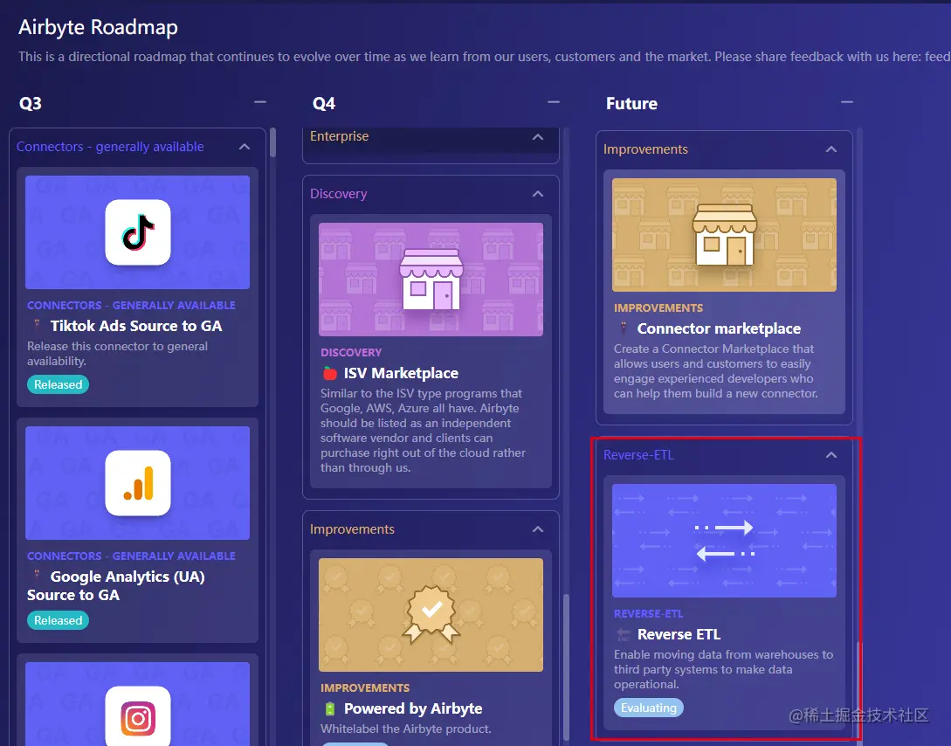Screen dimensions: 951x746
Task: Click the Q3 column scrollbar
Action: [273, 142]
